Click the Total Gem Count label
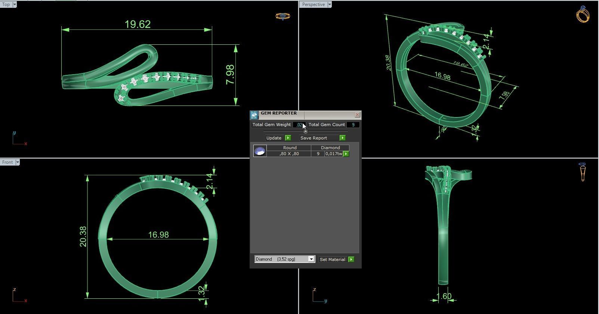 [x=327, y=125]
